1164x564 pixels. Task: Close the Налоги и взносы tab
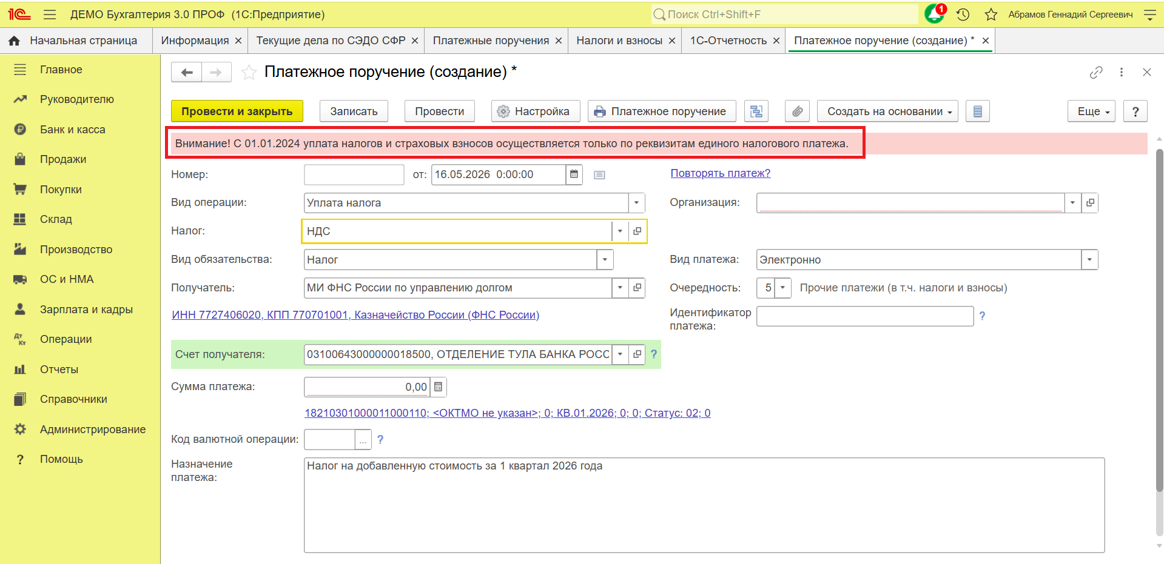pyautogui.click(x=672, y=41)
